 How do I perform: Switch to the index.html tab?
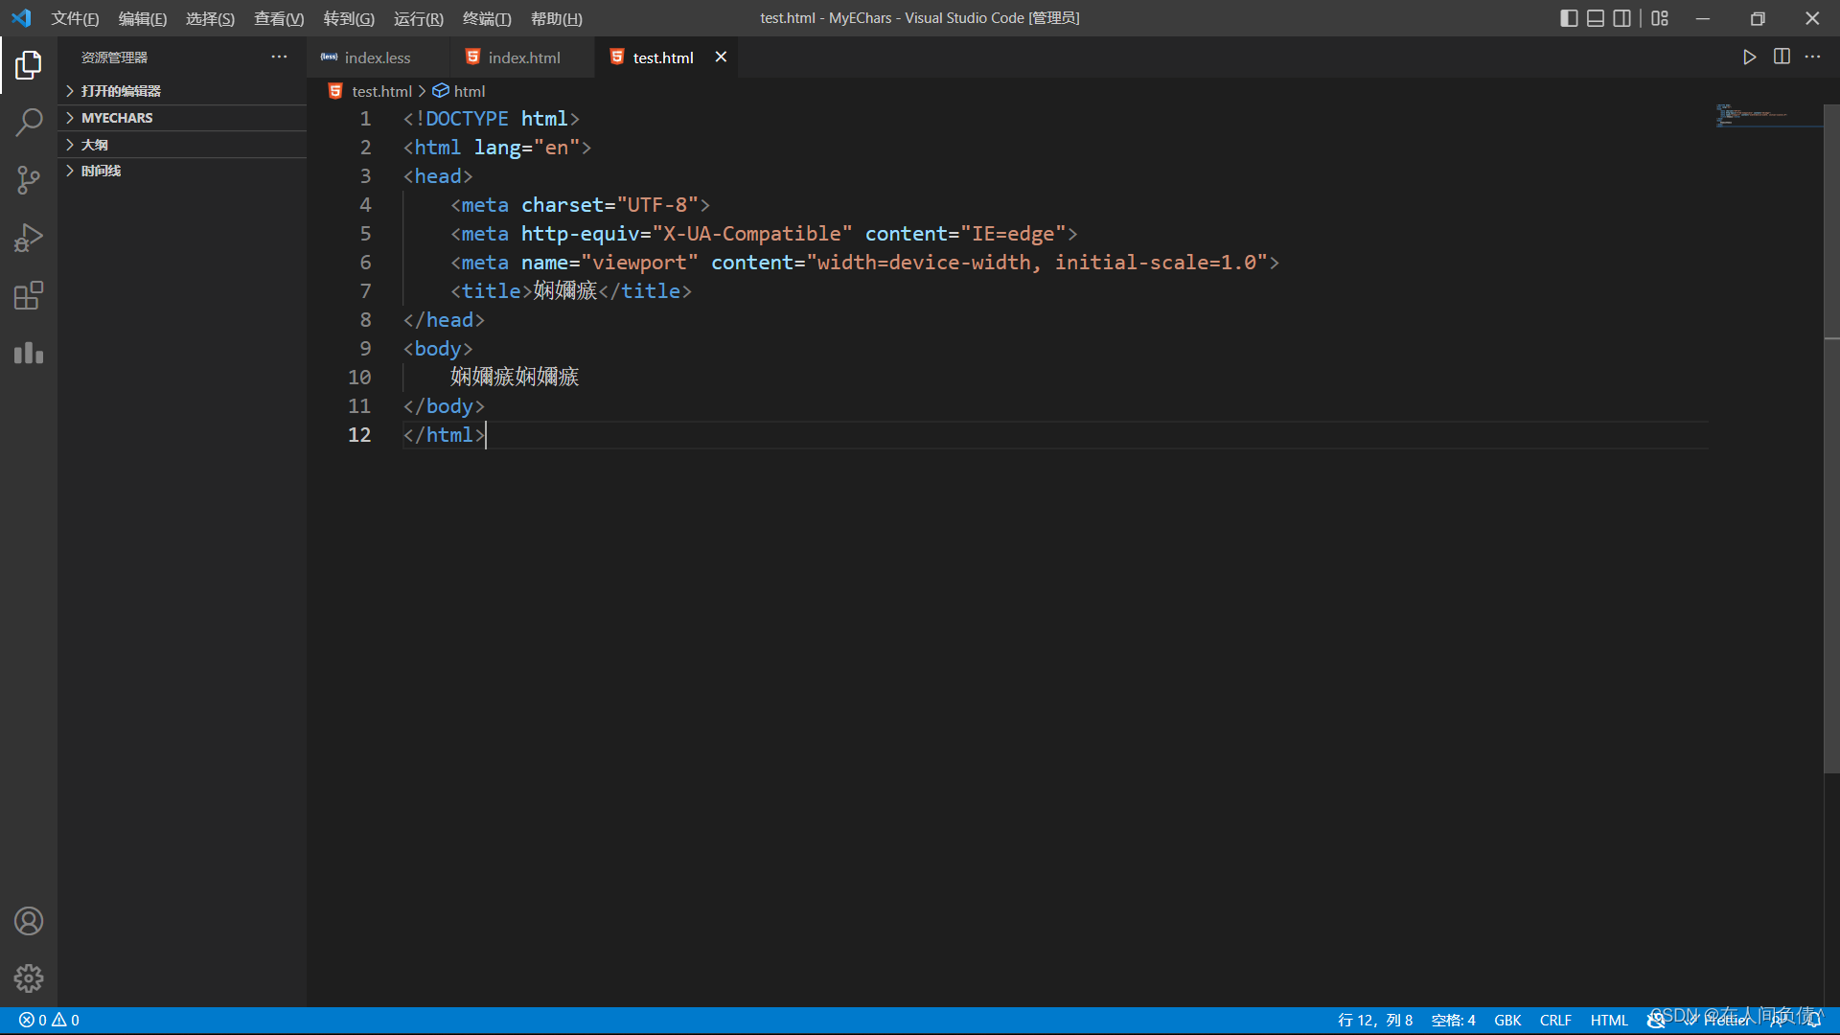(x=523, y=57)
